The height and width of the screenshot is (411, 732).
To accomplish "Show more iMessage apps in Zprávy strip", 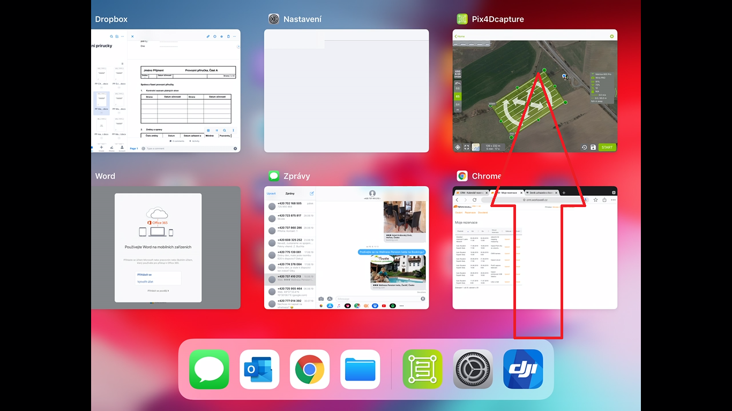I will (401, 306).
